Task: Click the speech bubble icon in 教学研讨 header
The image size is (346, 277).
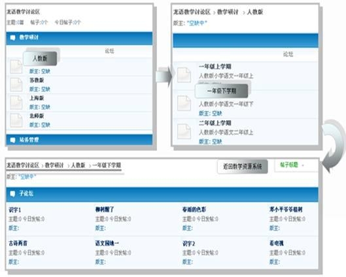Action: click(12, 38)
